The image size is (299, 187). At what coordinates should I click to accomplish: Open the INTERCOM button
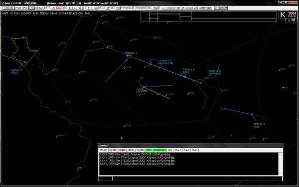tap(221, 8)
